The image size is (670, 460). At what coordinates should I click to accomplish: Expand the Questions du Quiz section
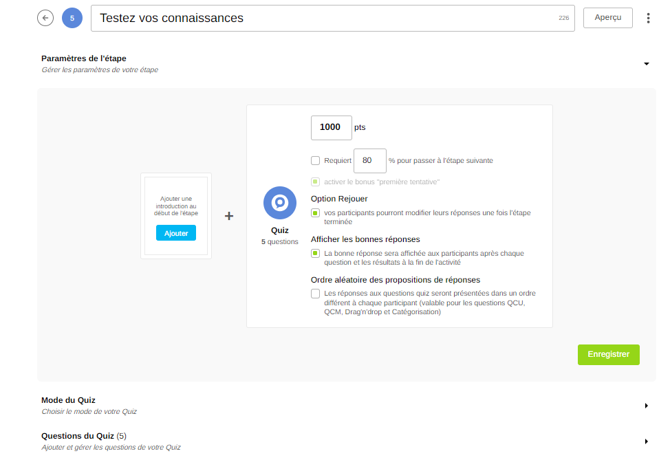point(646,441)
